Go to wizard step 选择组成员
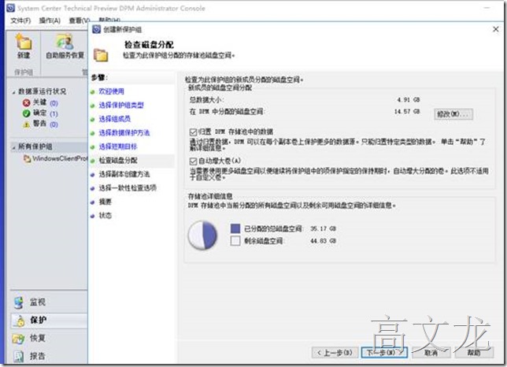Screen dimensions: 507x367 pyautogui.click(x=115, y=119)
